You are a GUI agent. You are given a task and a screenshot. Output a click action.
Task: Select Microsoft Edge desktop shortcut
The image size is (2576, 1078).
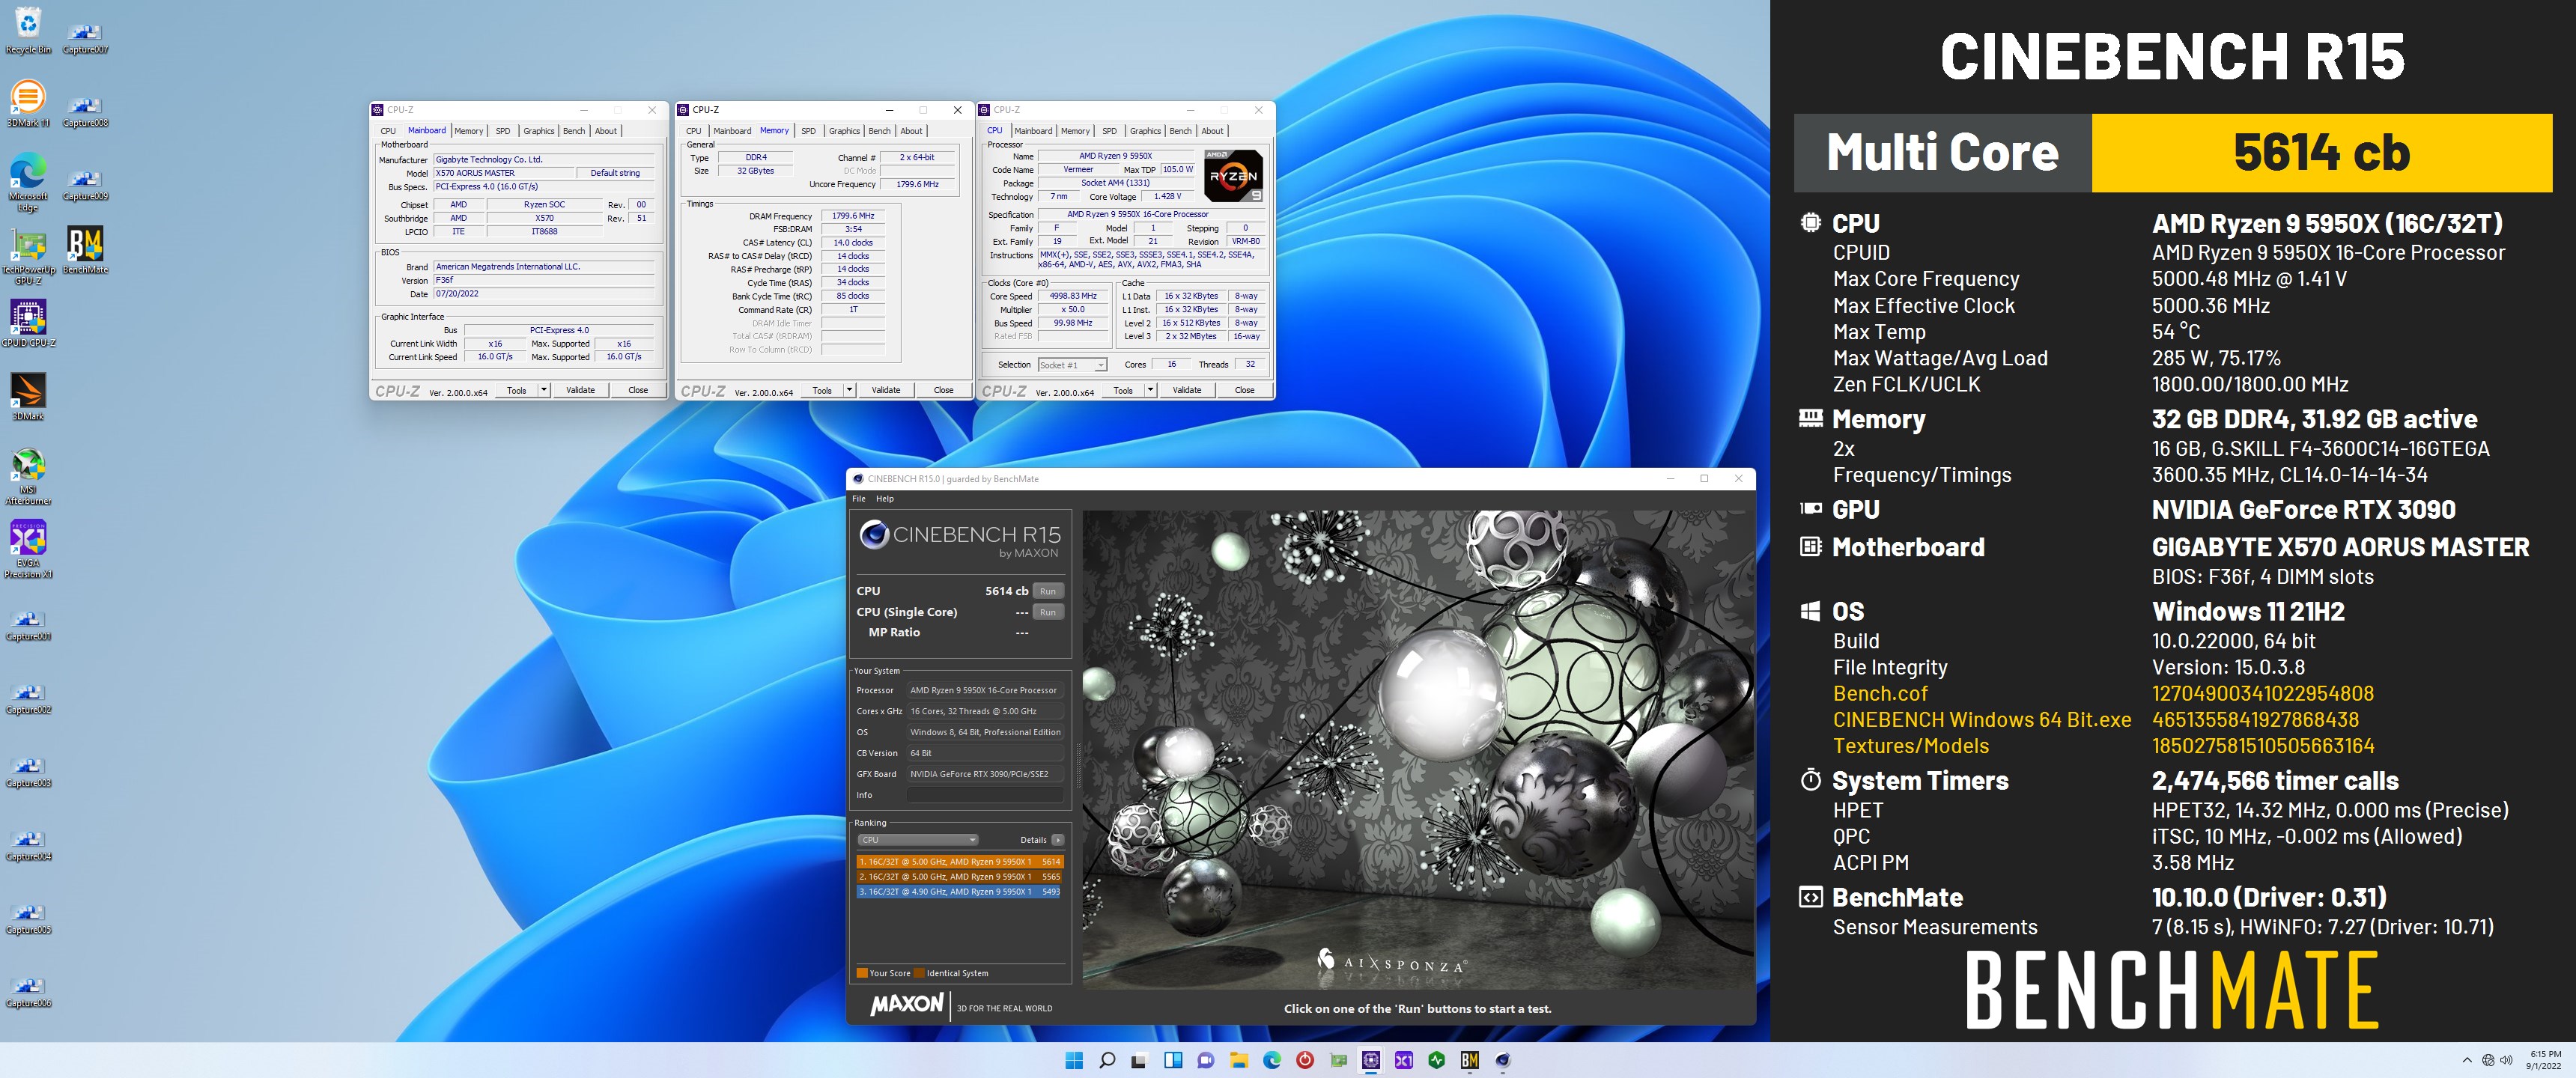point(28,184)
